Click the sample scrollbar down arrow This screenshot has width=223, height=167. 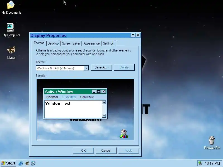104,116
